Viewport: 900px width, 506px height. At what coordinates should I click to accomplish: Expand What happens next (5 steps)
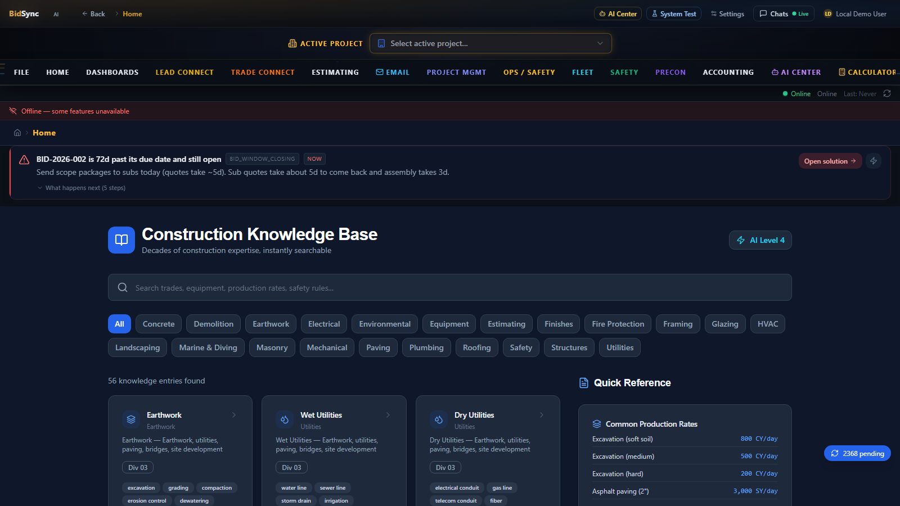point(82,188)
